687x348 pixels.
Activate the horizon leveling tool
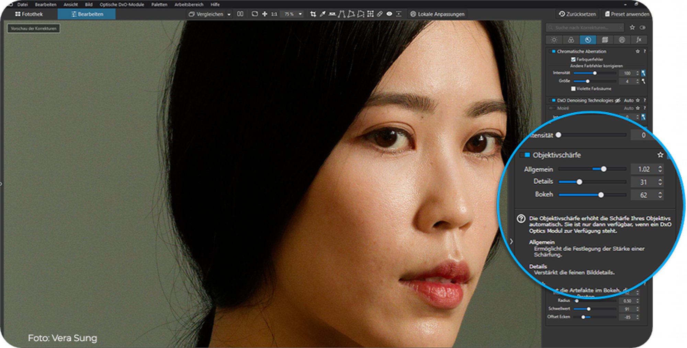pos(332,14)
